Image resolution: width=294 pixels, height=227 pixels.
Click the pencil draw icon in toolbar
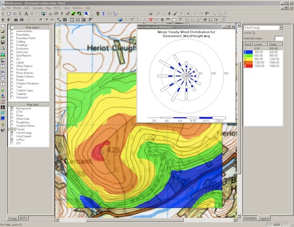click(x=175, y=13)
